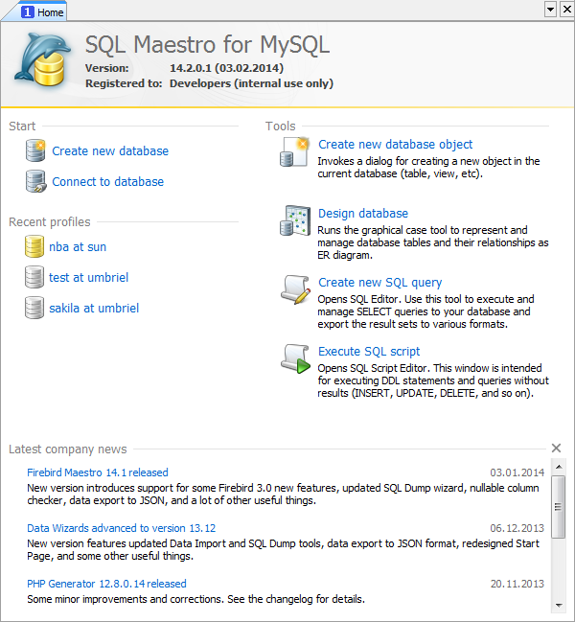Open the Create new database link

click(110, 151)
